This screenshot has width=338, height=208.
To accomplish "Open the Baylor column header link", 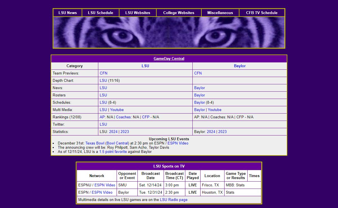I will (x=240, y=66).
